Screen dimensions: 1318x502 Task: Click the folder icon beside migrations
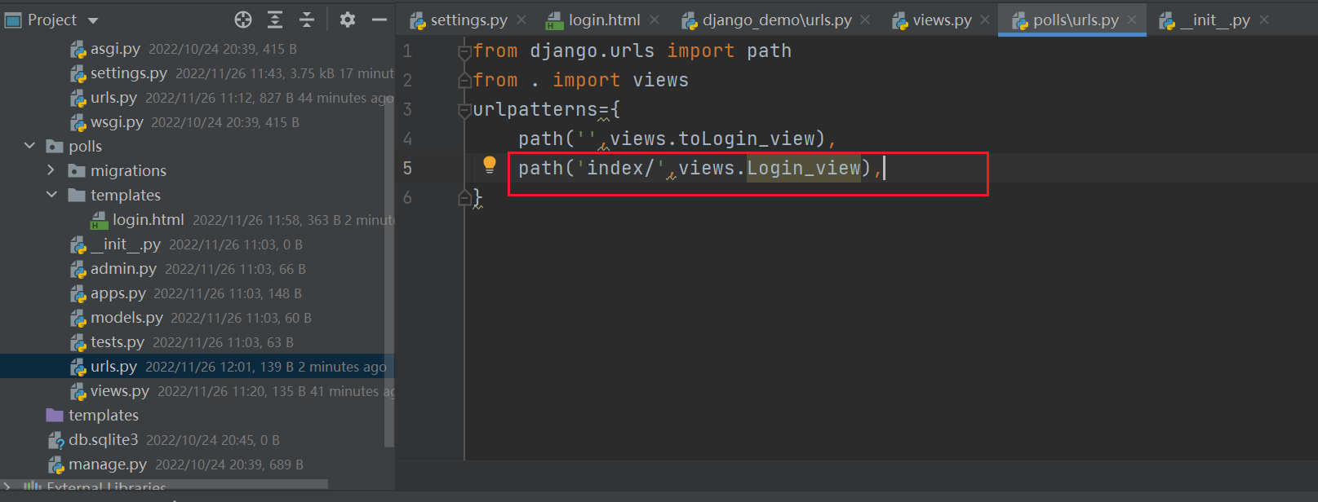coord(77,170)
